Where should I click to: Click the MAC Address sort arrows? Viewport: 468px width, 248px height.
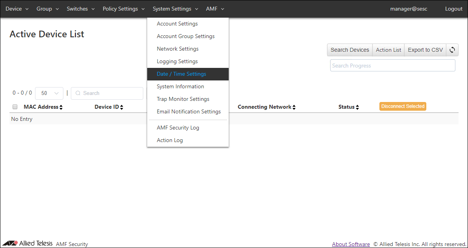point(61,107)
